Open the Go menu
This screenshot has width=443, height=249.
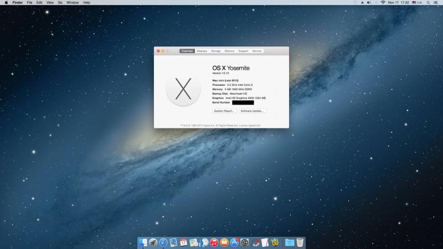point(60,3)
